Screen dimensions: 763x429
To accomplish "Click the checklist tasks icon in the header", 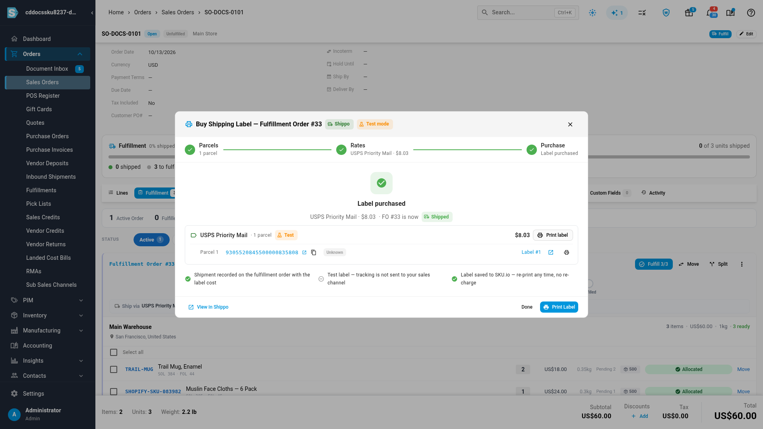I will pos(642,13).
